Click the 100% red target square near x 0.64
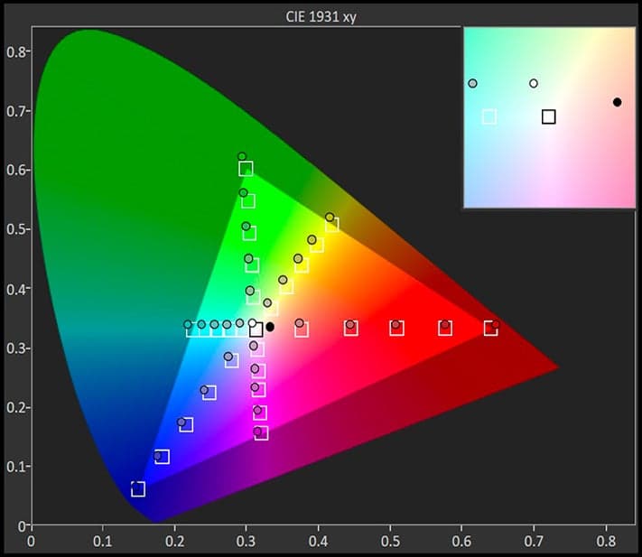The width and height of the screenshot is (642, 557). pyautogui.click(x=490, y=329)
